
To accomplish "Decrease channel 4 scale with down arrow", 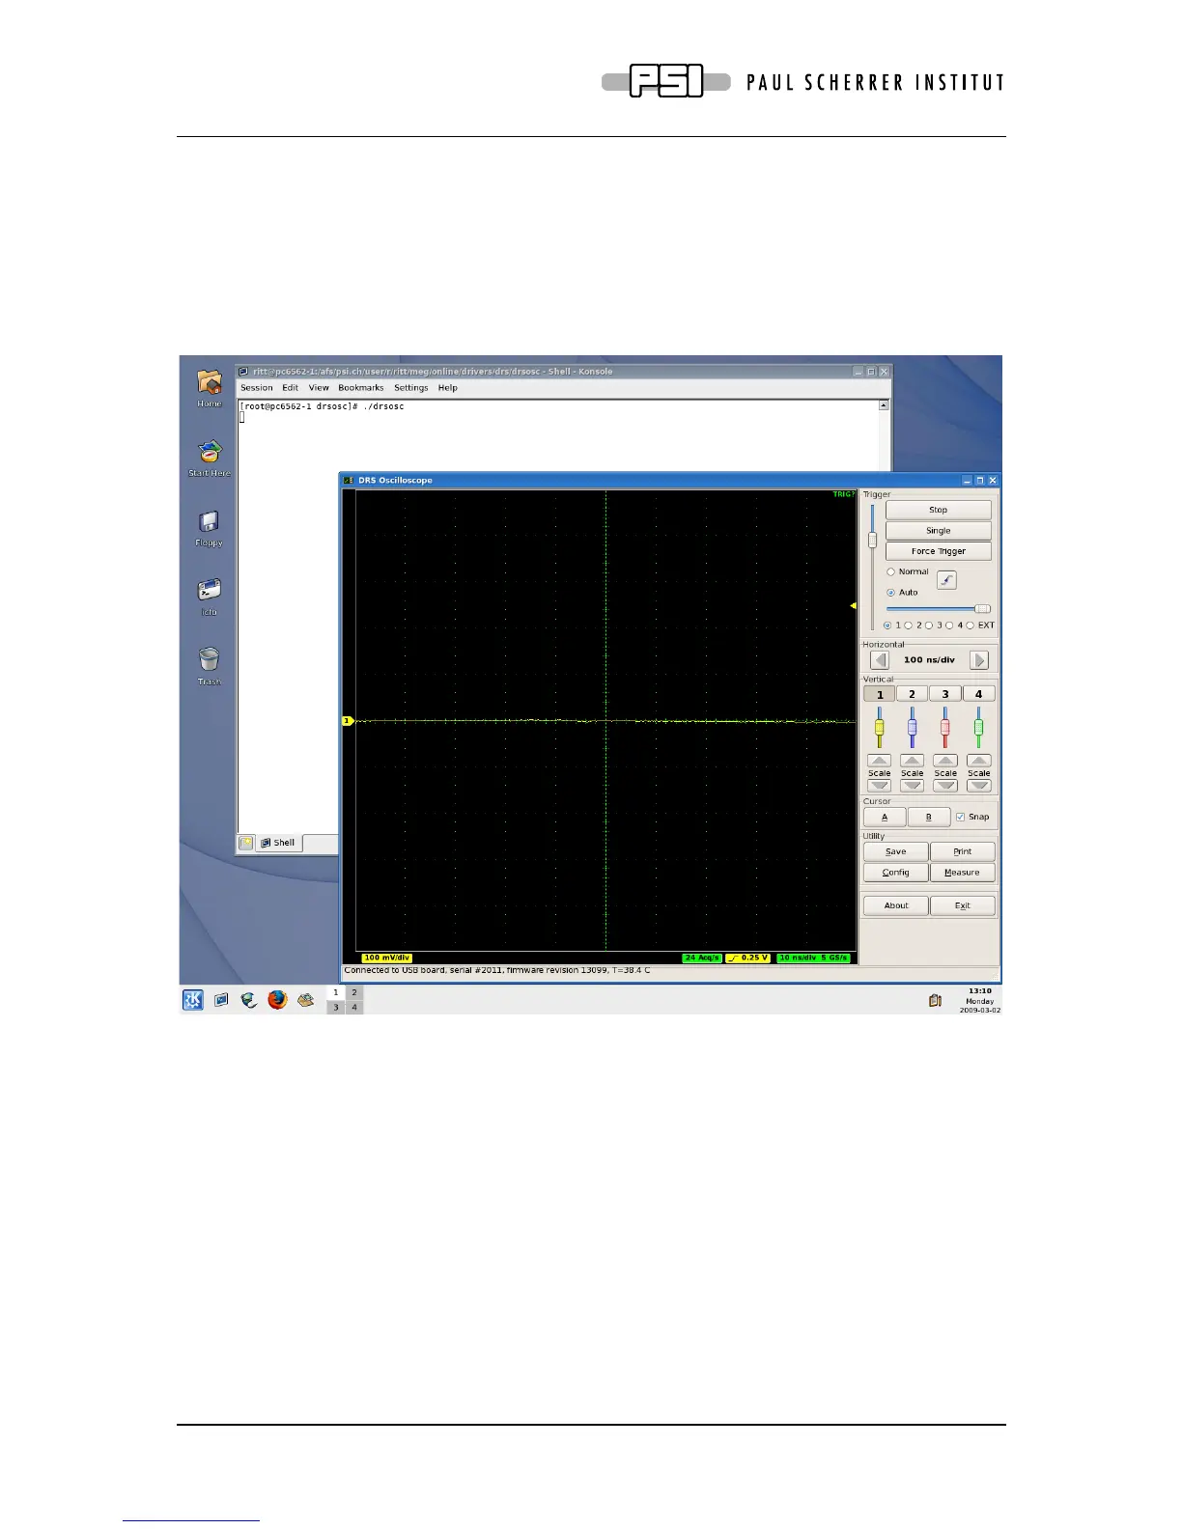I will 979,786.
